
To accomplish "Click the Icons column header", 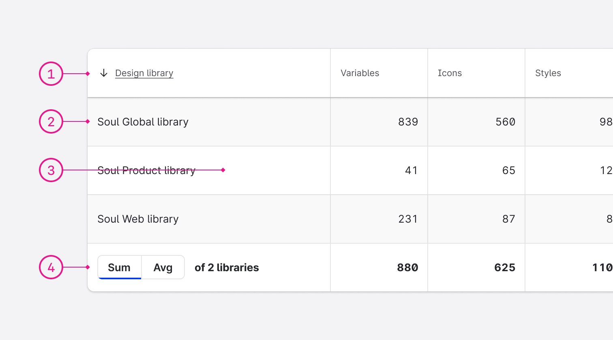I will pyautogui.click(x=450, y=73).
